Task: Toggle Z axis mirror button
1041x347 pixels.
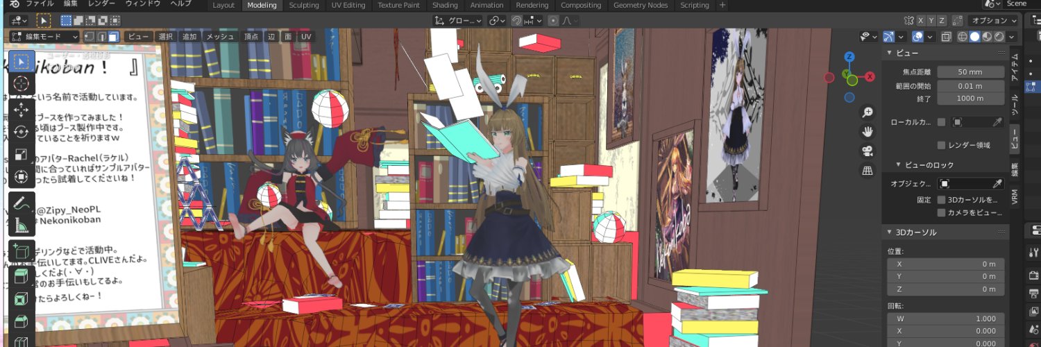Action: point(942,21)
